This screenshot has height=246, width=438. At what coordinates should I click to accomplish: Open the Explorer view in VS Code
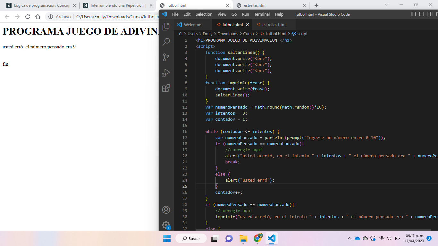pyautogui.click(x=166, y=27)
